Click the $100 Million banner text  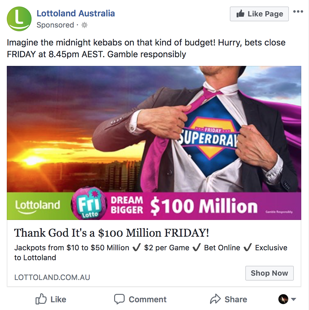click(204, 206)
